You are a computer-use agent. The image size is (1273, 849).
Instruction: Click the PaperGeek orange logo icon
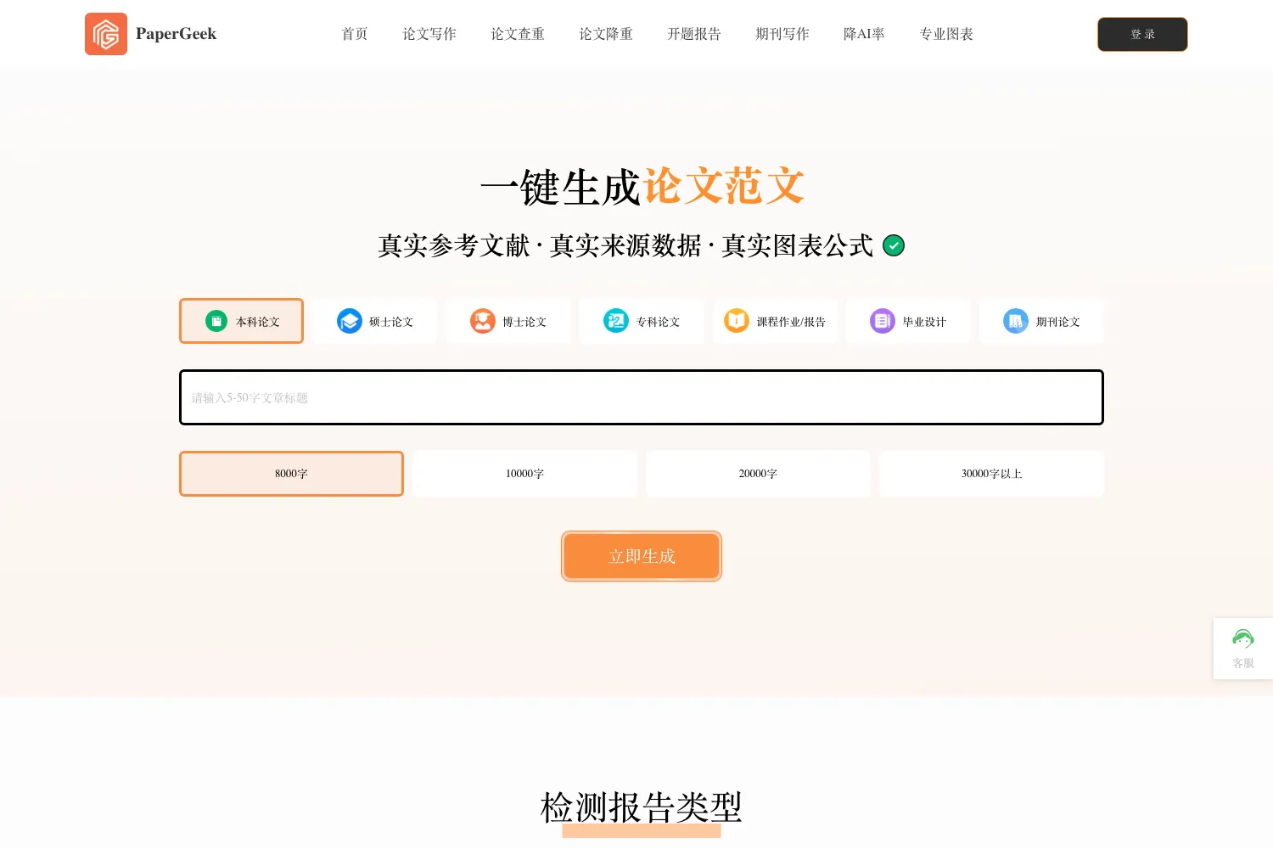tap(106, 34)
